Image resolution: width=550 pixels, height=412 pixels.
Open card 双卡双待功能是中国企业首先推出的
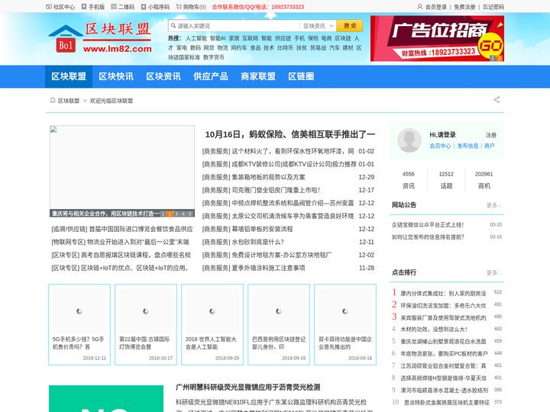tap(345, 324)
